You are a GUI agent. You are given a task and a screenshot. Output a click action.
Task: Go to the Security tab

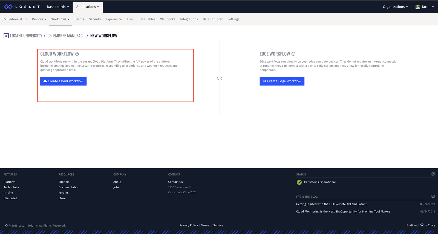pos(95,19)
